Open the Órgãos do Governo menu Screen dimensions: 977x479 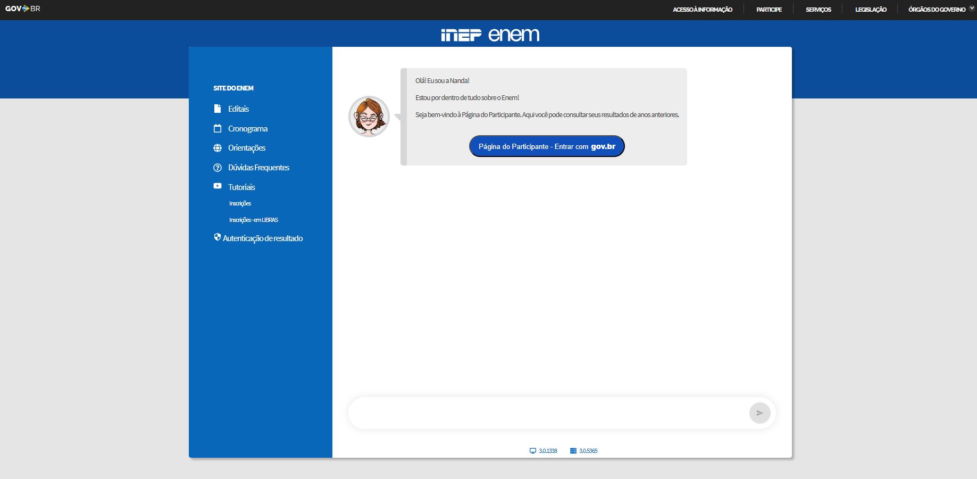pyautogui.click(x=937, y=10)
